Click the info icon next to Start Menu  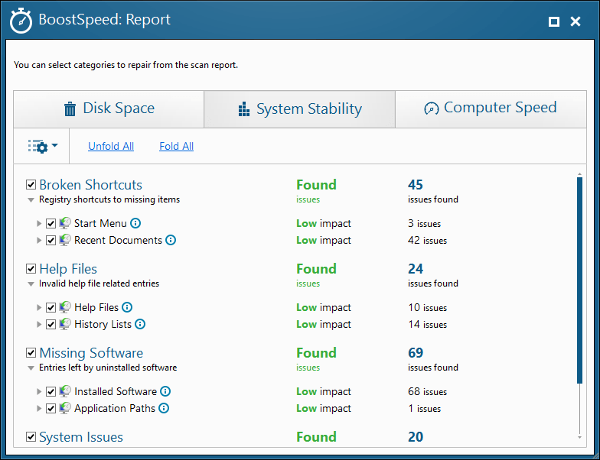pyautogui.click(x=135, y=224)
